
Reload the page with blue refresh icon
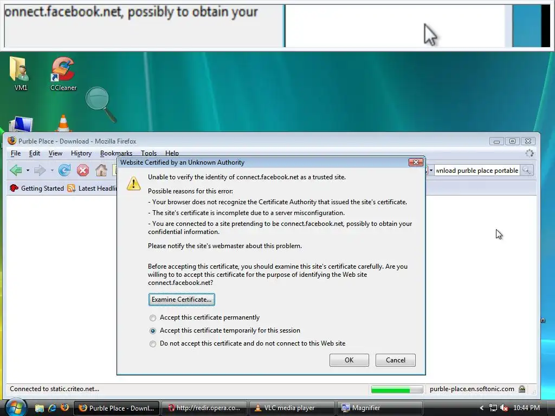pos(64,170)
